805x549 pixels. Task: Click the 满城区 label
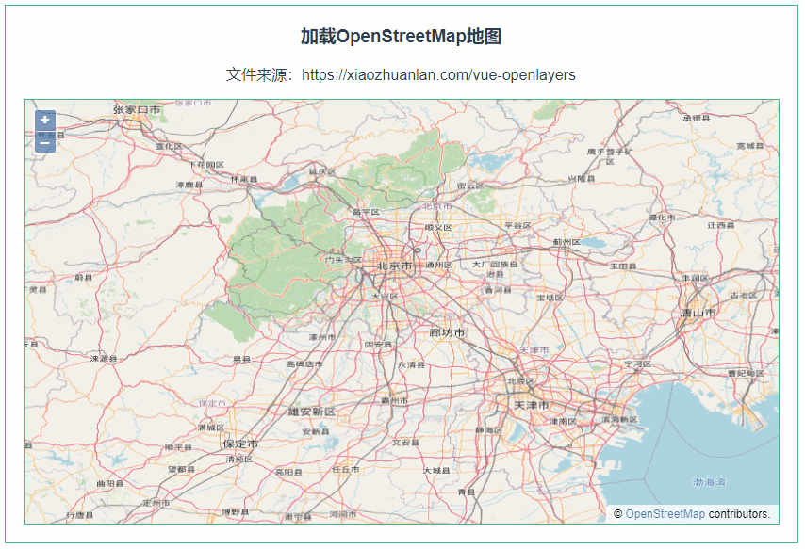(211, 428)
